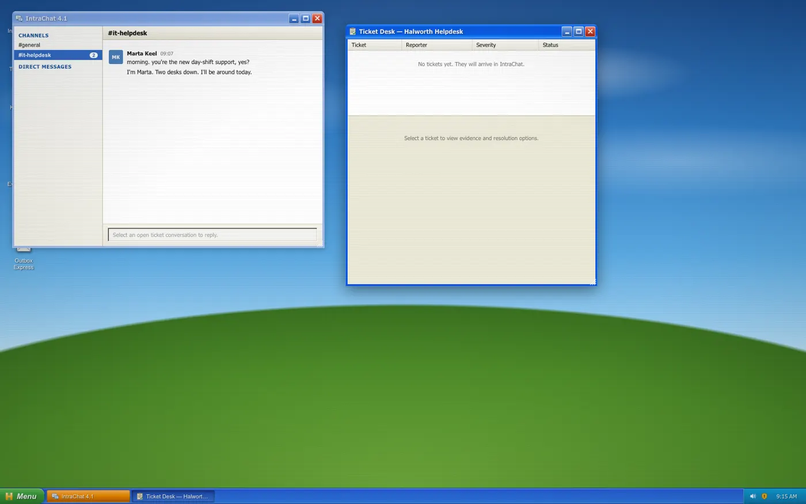The width and height of the screenshot is (806, 504).
Task: Maximize the Ticket Desk window
Action: 579,32
